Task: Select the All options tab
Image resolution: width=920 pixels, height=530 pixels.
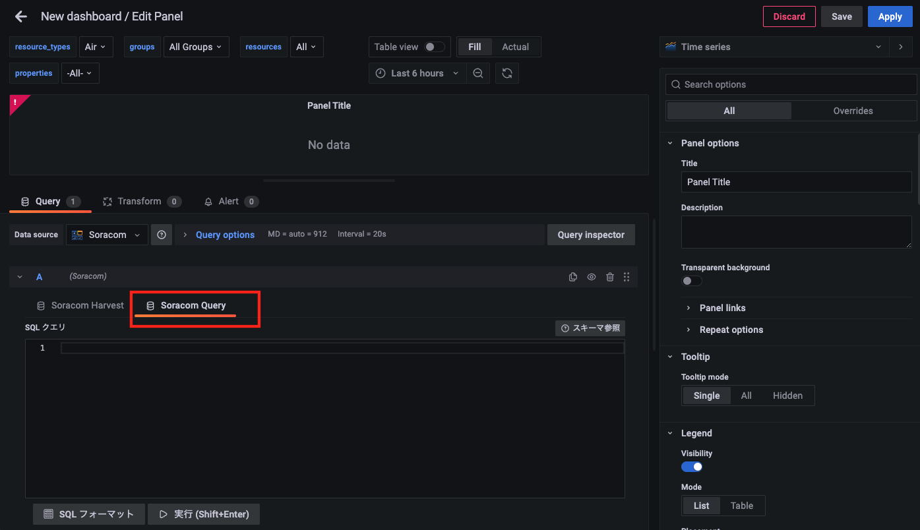Action: [x=729, y=111]
